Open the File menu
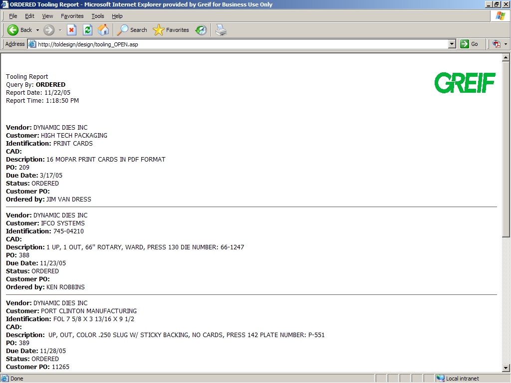This screenshot has width=511, height=383. click(13, 16)
